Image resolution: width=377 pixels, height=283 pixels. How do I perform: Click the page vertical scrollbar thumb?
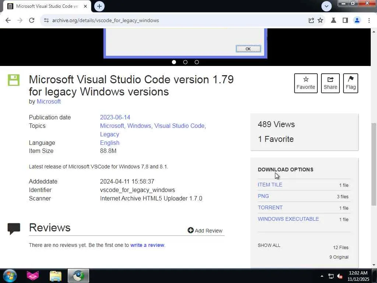tap(374, 164)
